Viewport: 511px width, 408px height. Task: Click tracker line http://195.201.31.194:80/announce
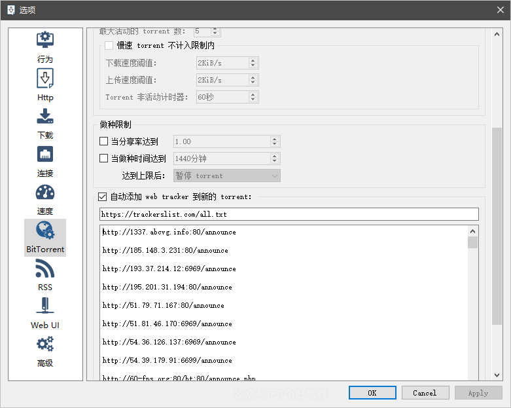pos(167,287)
